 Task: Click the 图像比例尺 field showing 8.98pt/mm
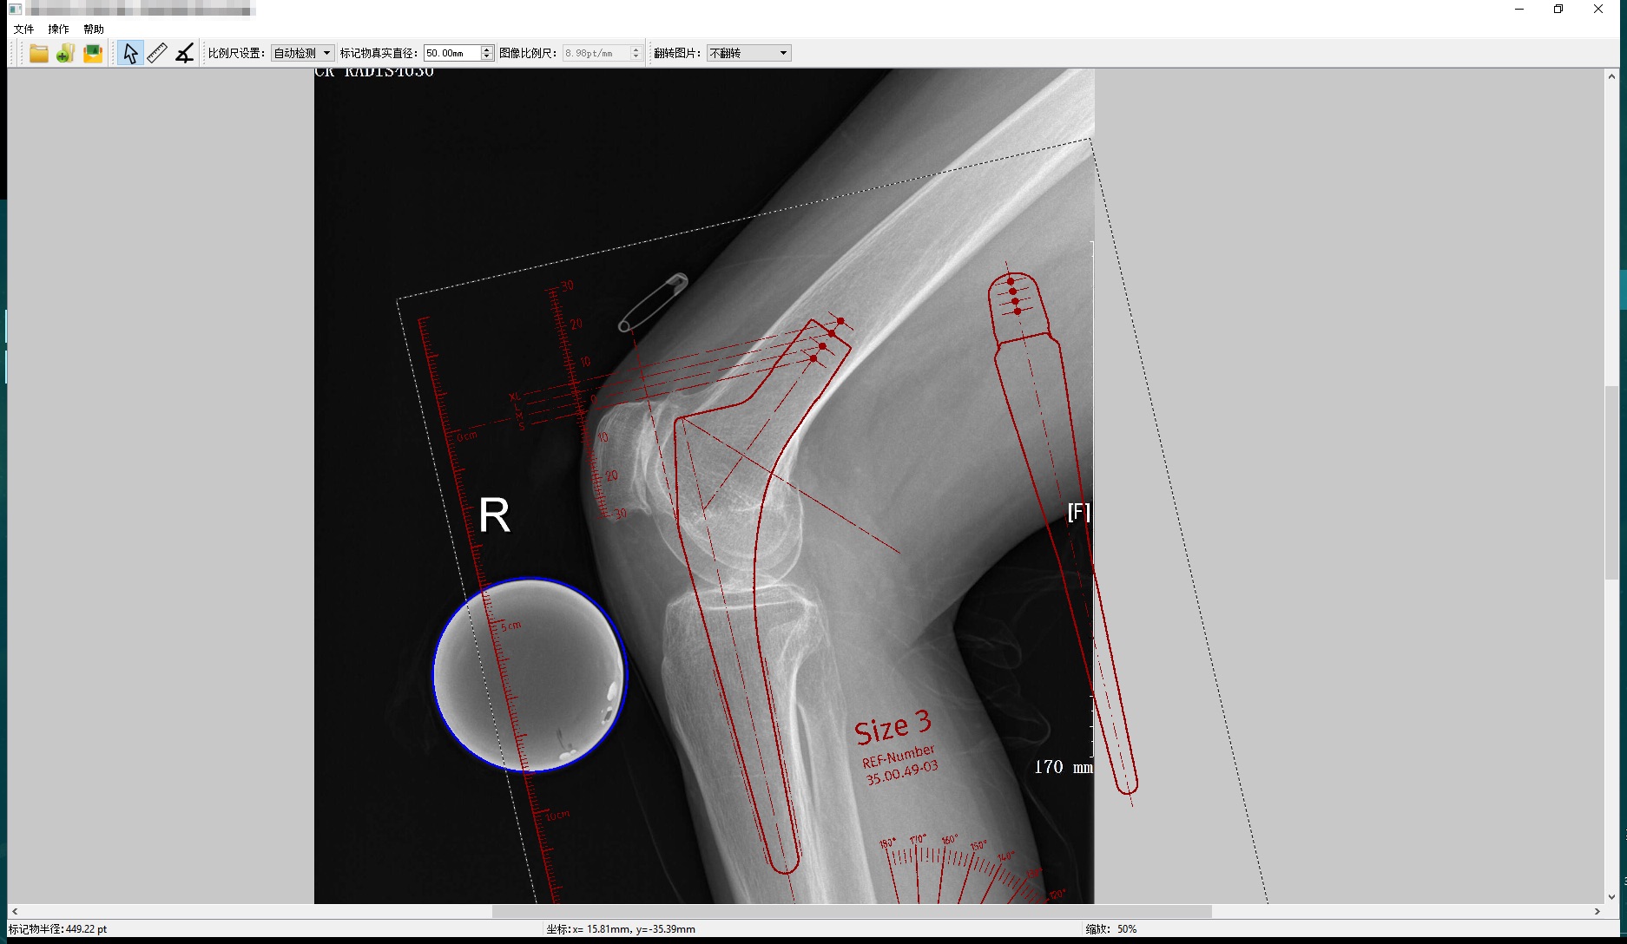click(x=596, y=53)
